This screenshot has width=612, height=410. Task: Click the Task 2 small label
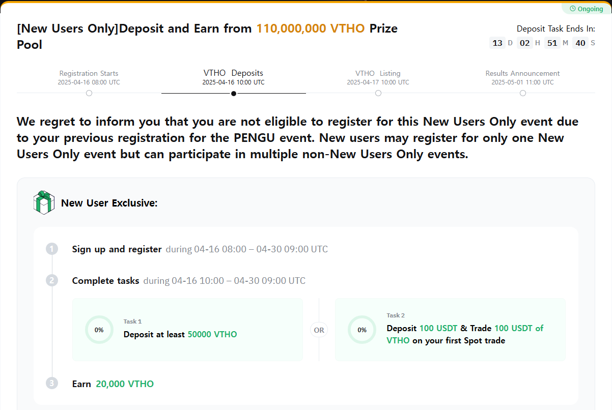point(396,315)
